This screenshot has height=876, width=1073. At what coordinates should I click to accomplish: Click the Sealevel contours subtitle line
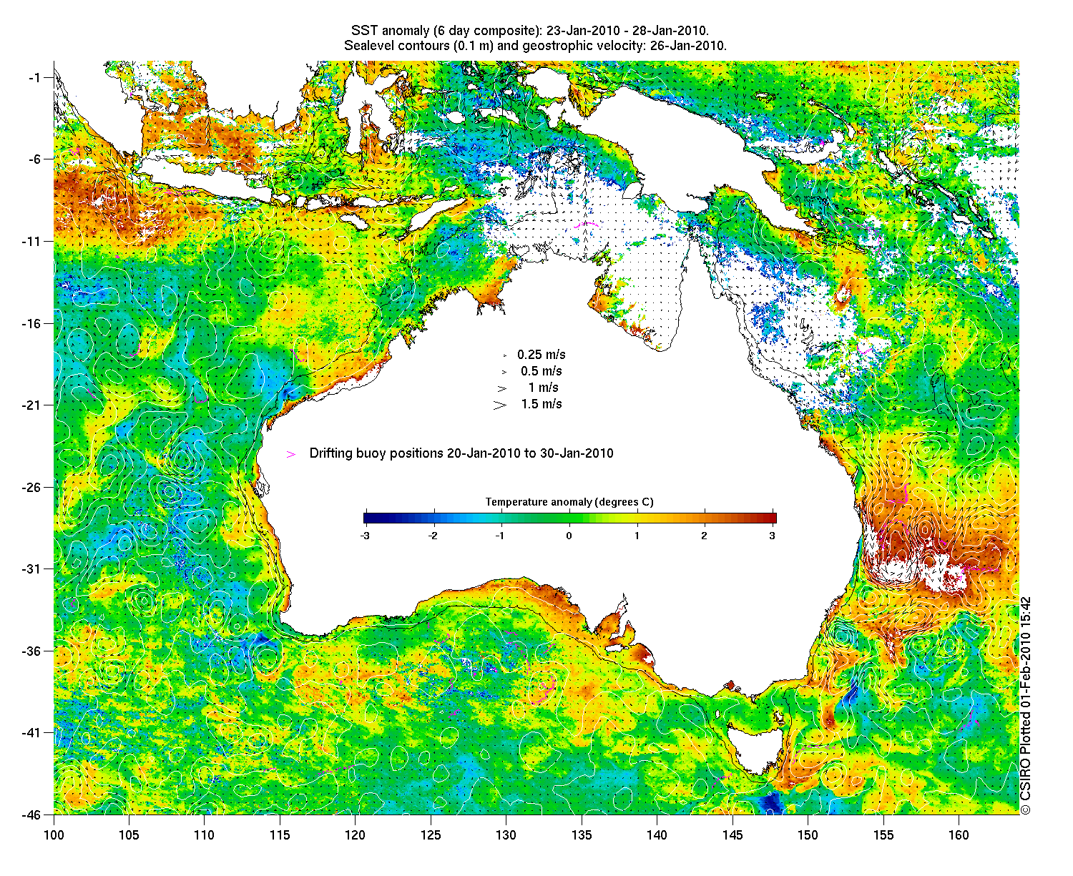coord(535,46)
